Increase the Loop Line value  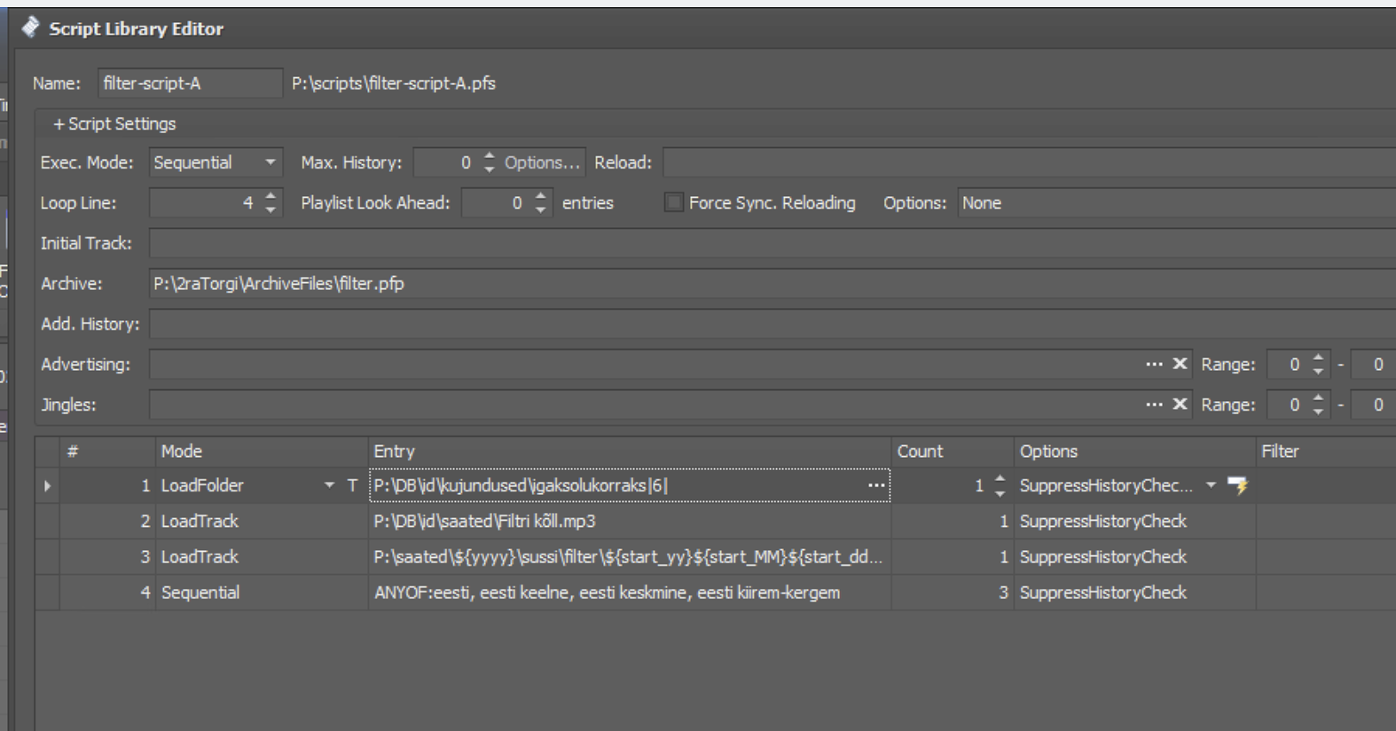pyautogui.click(x=271, y=197)
